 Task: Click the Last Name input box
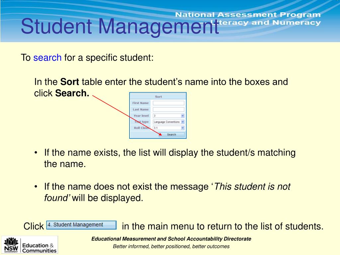[168, 110]
